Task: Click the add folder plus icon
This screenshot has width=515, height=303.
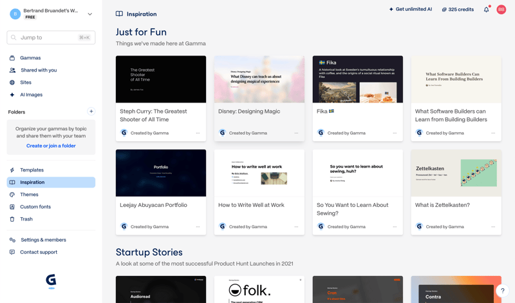Action: (x=91, y=112)
